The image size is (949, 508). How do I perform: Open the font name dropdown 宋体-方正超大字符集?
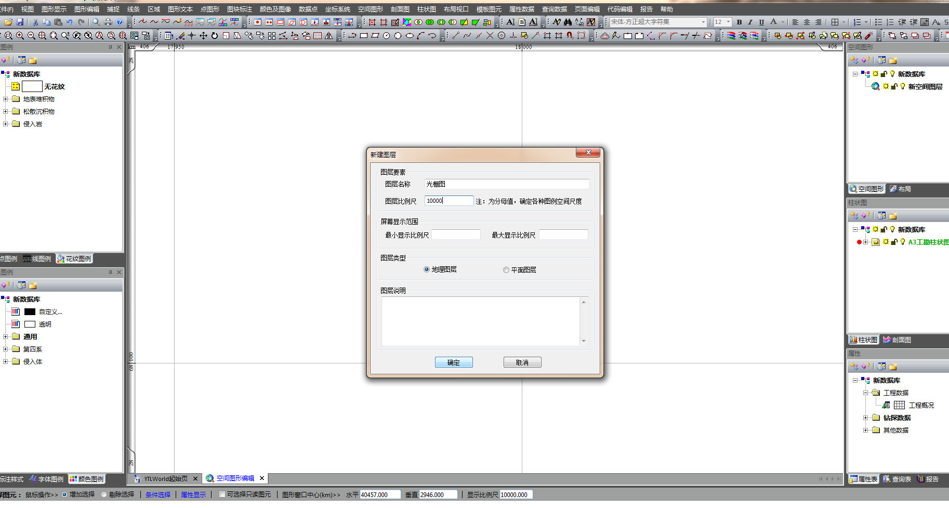tap(704, 22)
